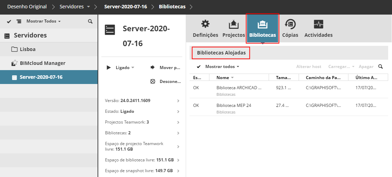Open the Actividades pulse monitor icon

coord(318,24)
